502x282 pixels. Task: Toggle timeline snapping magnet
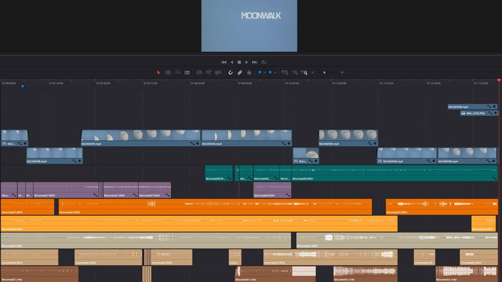tap(230, 73)
